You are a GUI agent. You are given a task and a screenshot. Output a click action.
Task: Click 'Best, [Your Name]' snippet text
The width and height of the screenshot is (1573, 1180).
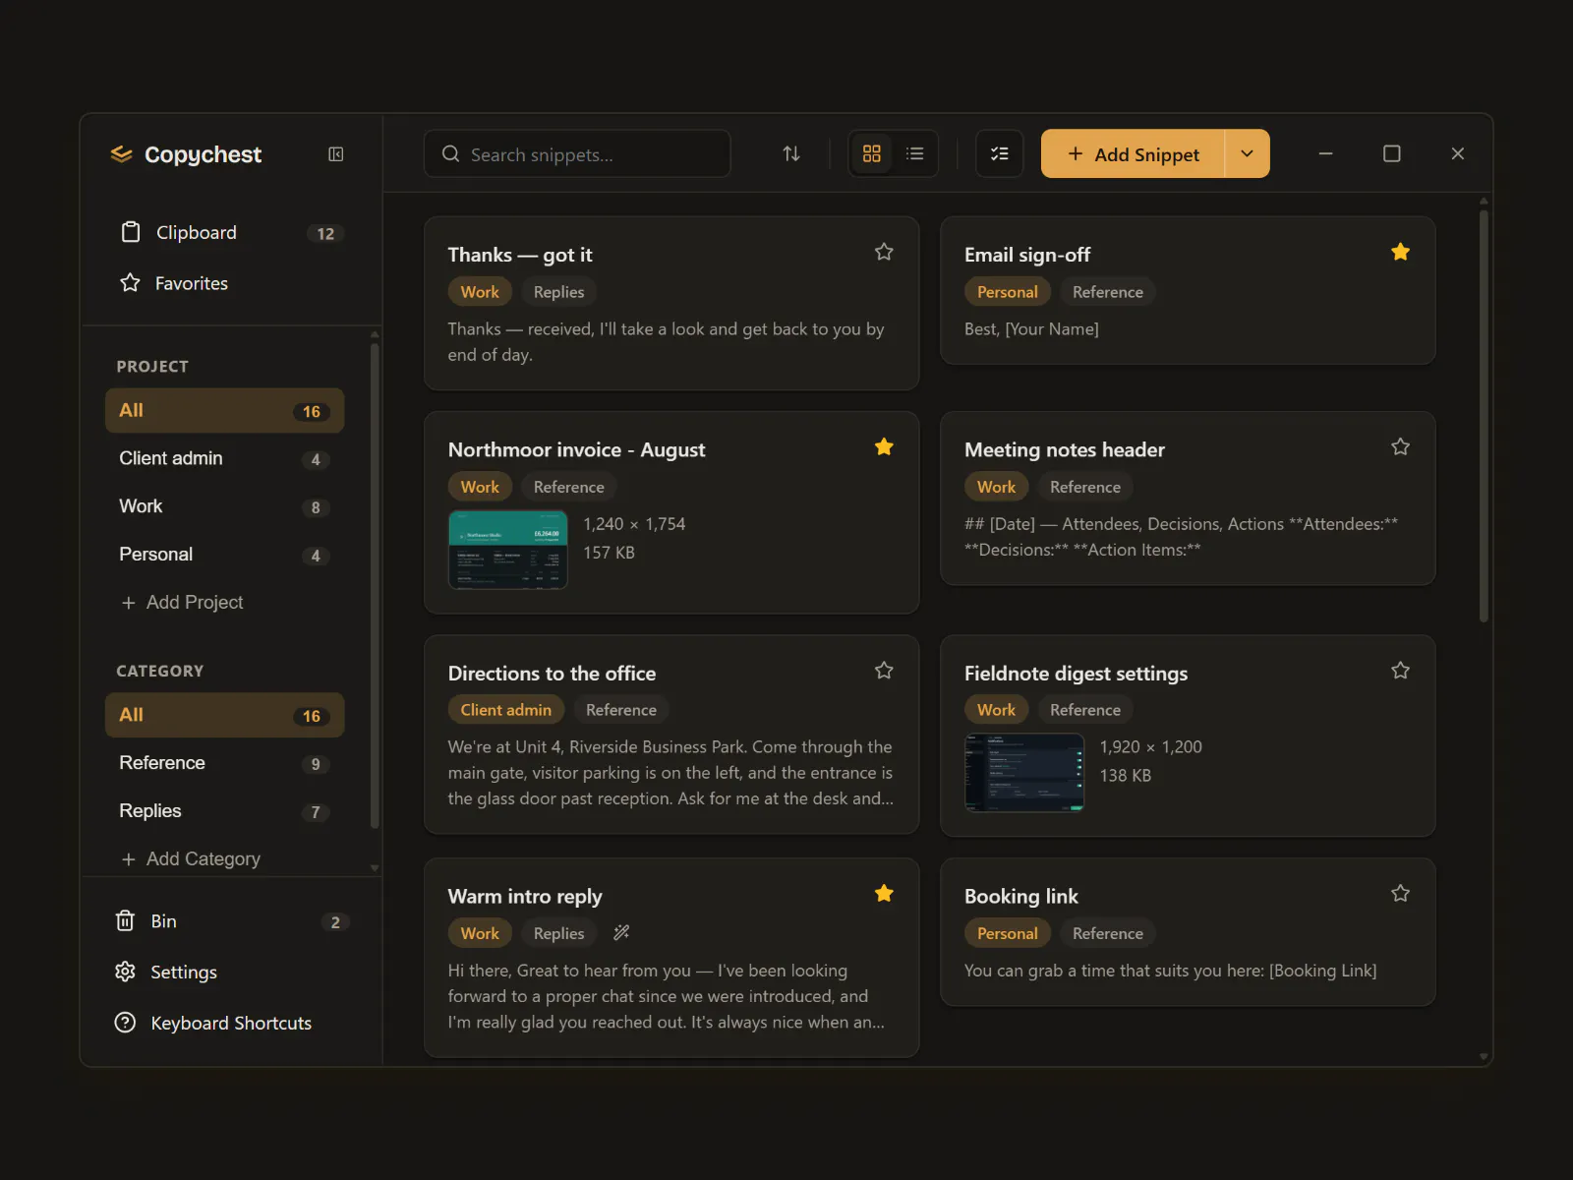(1031, 329)
